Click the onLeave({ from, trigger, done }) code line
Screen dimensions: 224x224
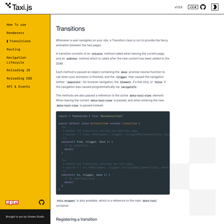(87, 142)
